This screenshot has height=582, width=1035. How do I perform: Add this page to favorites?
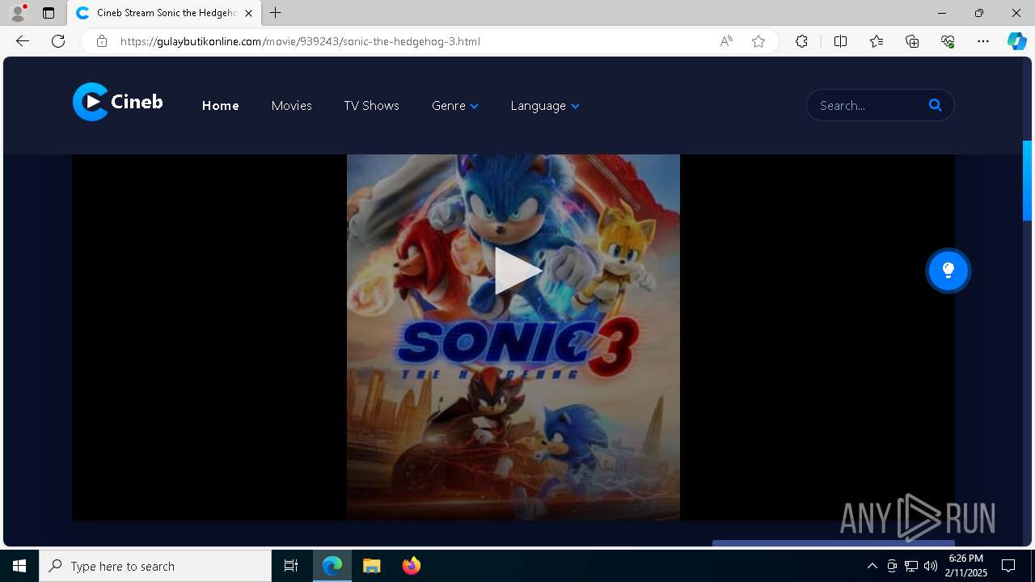coord(758,41)
